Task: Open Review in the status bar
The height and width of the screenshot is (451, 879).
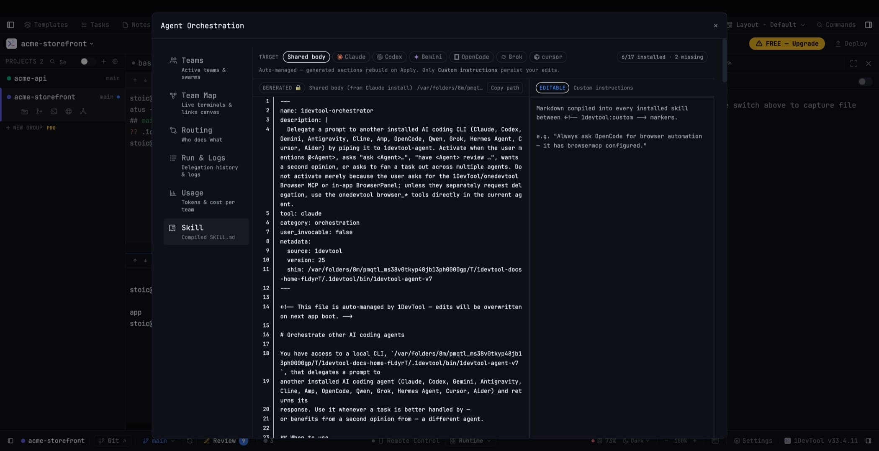Action: pos(226,441)
